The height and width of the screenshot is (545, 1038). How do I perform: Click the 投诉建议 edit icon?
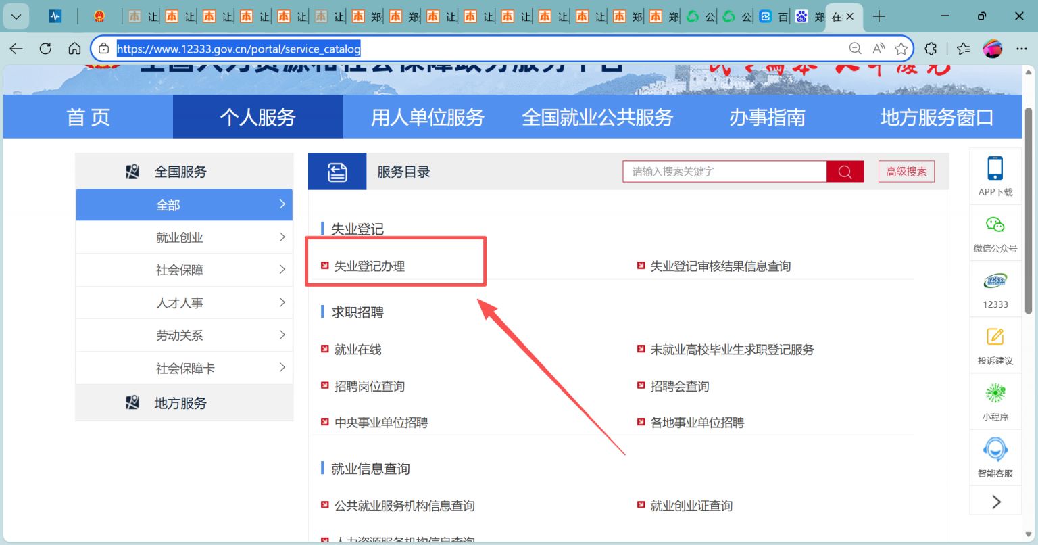pyautogui.click(x=995, y=337)
